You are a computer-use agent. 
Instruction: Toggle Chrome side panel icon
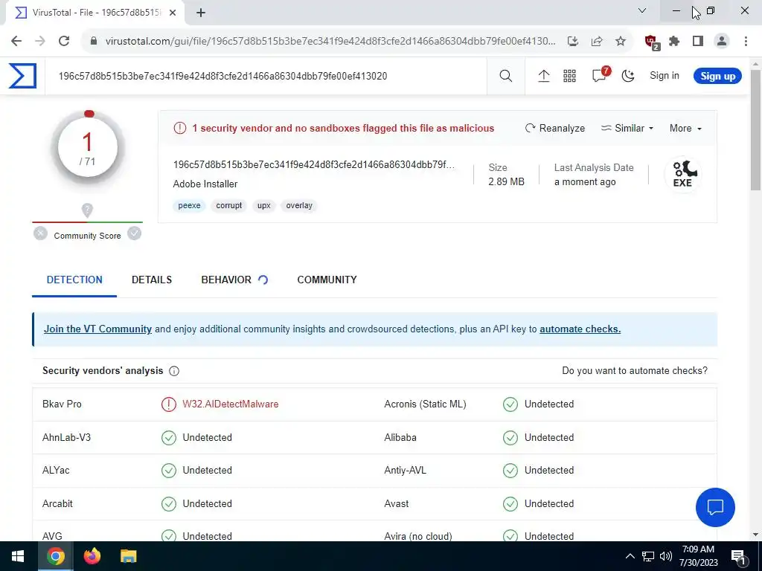[698, 42]
